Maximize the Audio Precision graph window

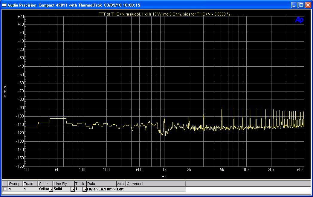coord(301,5)
